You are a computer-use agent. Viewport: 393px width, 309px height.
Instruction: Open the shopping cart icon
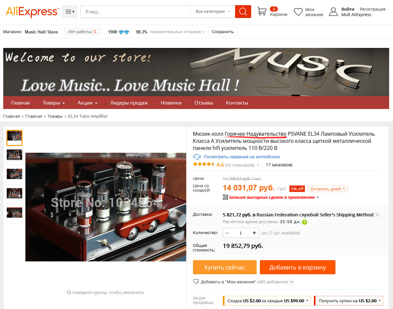(x=262, y=12)
